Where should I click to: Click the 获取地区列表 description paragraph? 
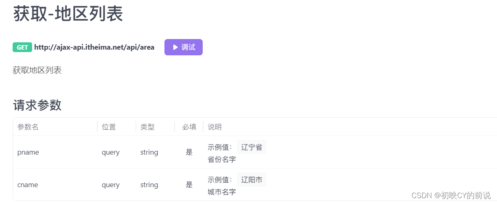tap(37, 70)
